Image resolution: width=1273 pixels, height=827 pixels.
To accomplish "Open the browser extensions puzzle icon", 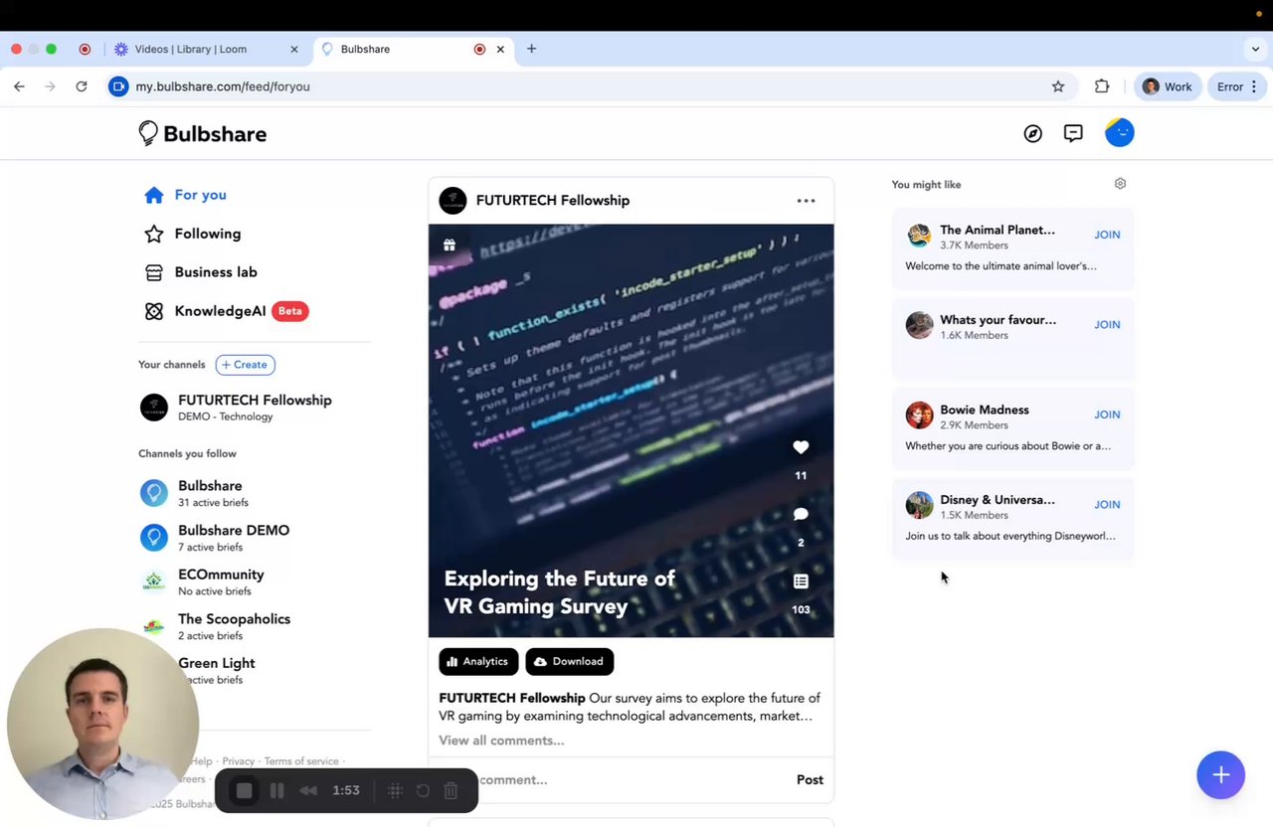I will (1102, 86).
